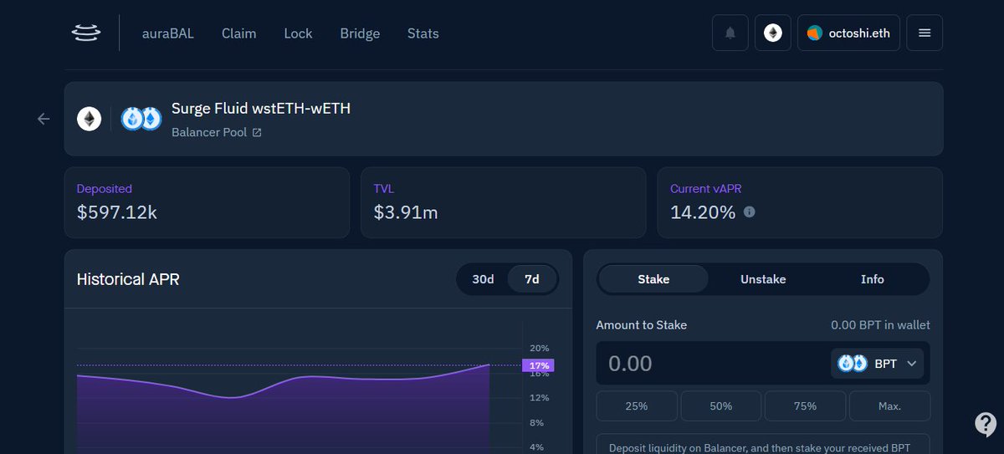Open the Ethereum network selector

tap(772, 33)
